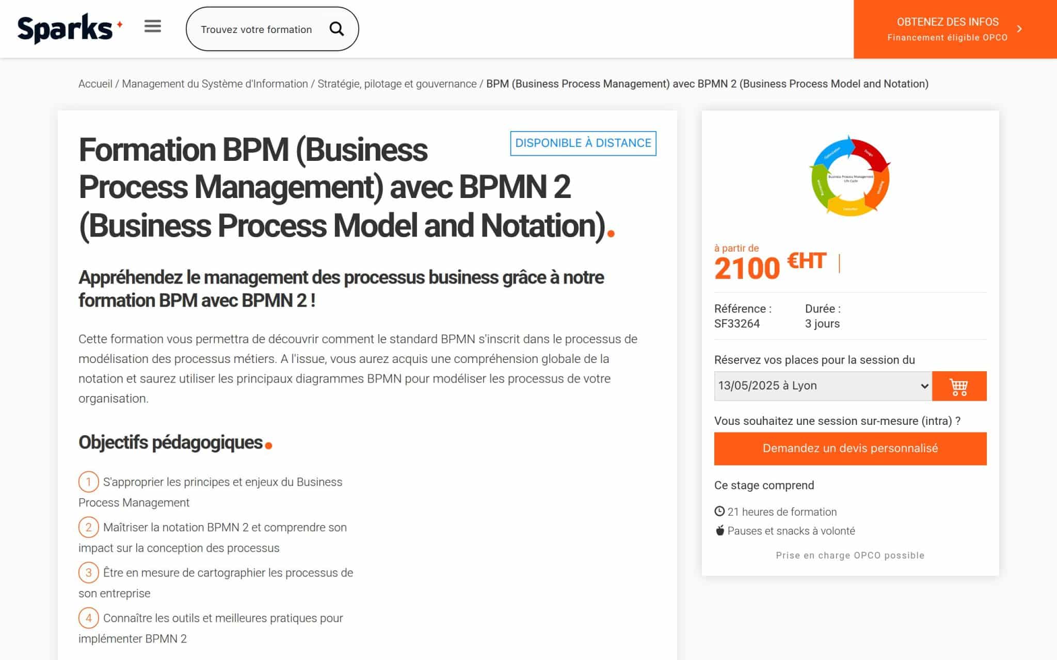Focus the Trouvez votre formation search field
Viewport: 1057px width, 660px height.
click(x=257, y=29)
